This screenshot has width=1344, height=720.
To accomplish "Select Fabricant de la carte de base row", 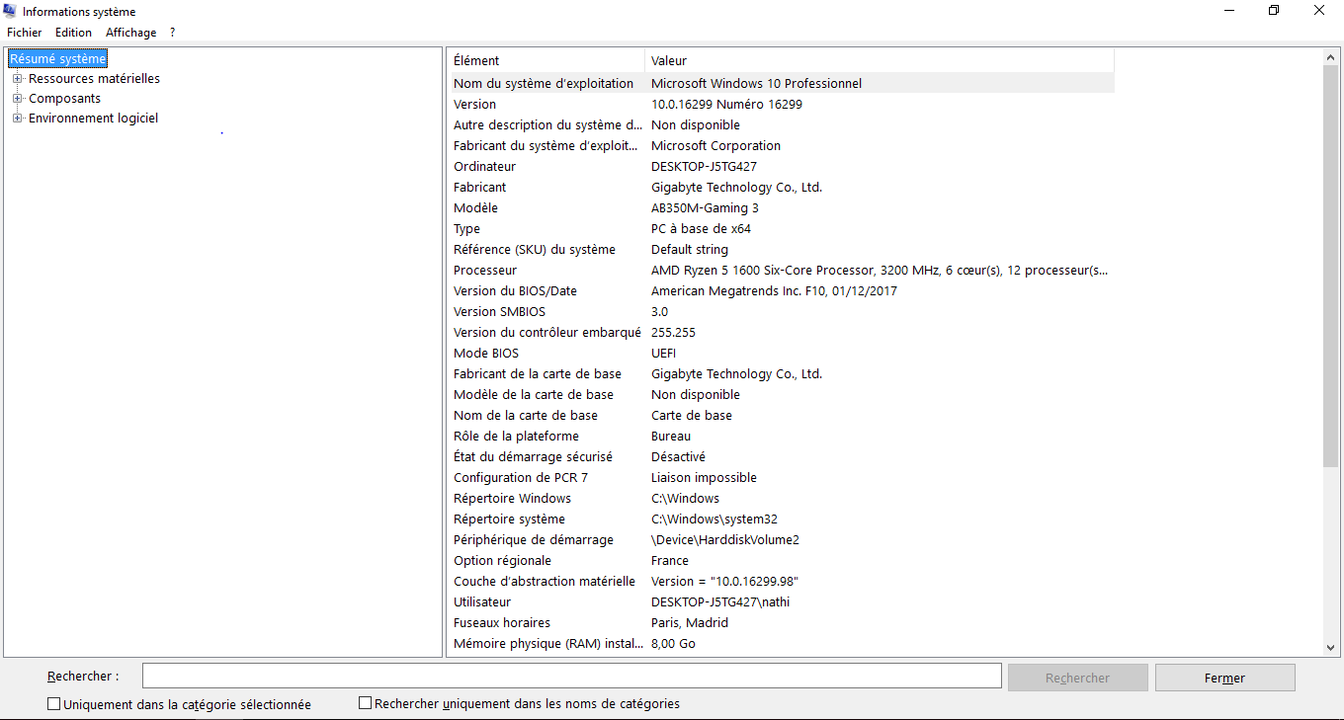I will point(782,373).
